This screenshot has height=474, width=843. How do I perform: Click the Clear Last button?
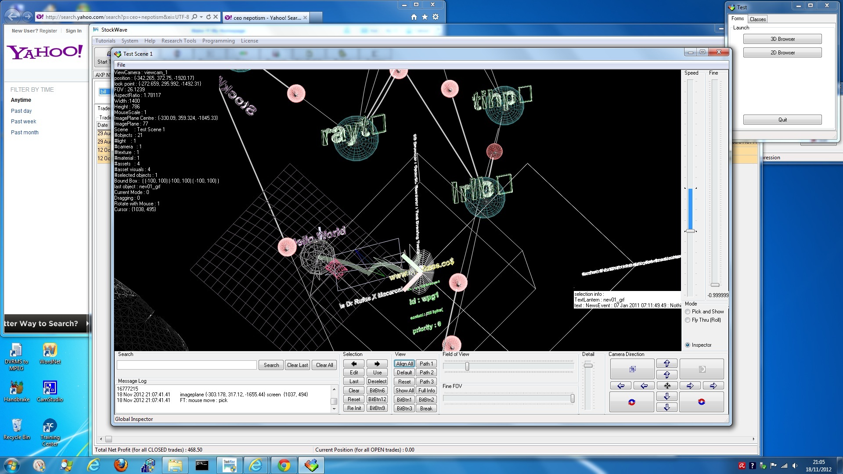pyautogui.click(x=297, y=365)
